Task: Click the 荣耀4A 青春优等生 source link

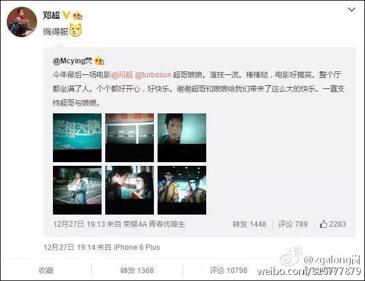Action: pyautogui.click(x=154, y=224)
